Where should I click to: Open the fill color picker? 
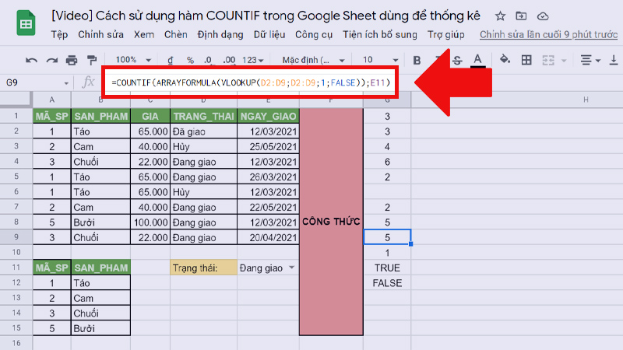(x=505, y=60)
